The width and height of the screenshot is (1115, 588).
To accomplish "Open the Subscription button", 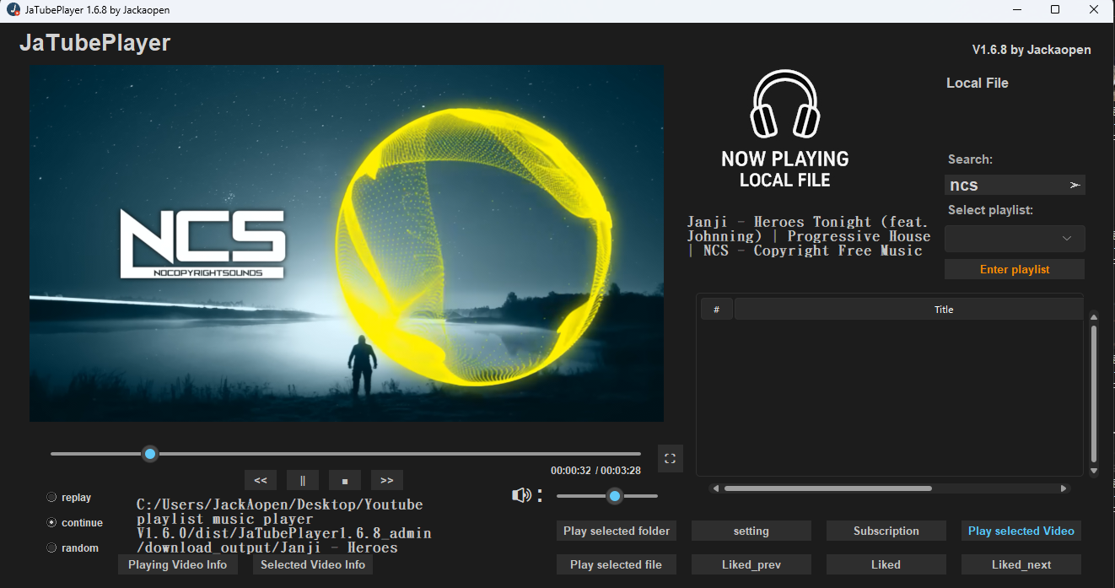I will click(886, 531).
